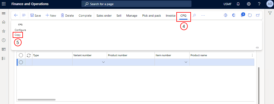Expand the navigation pane hamburger
Image resolution: width=274 pixels, height=104 pixels.
pos(4,13)
